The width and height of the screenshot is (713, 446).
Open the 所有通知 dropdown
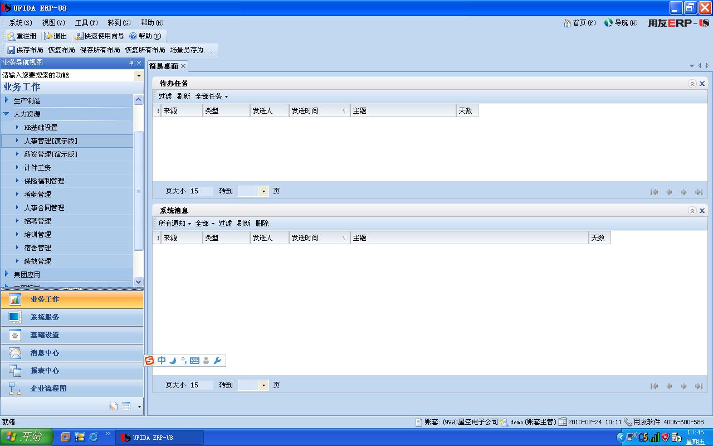(x=174, y=224)
